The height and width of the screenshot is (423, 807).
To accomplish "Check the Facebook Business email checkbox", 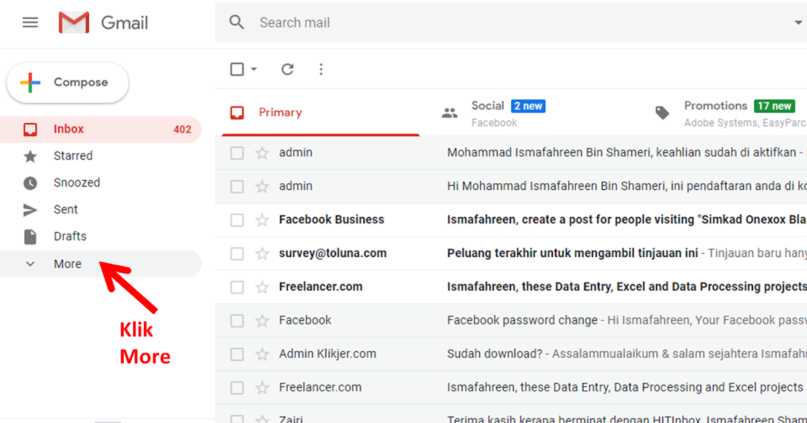I will pos(237,220).
